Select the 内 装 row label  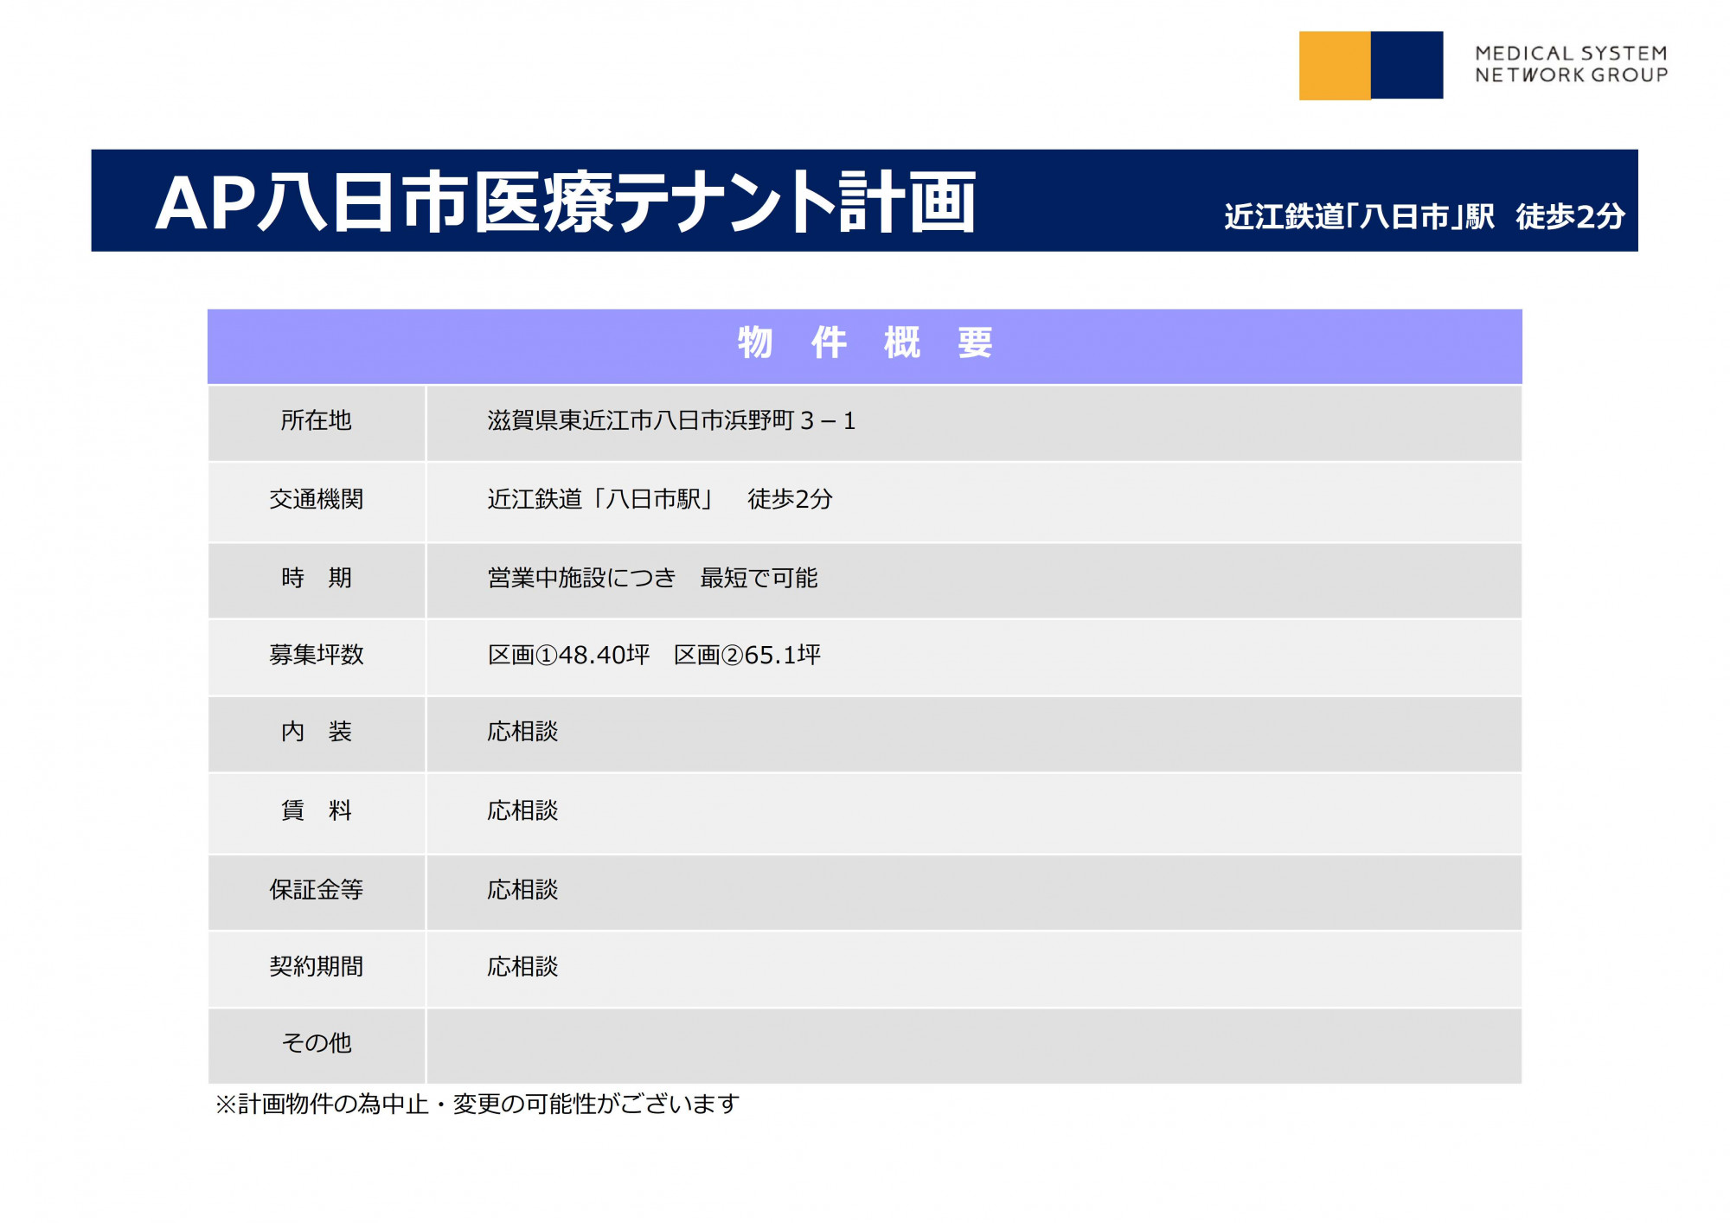coord(317,733)
